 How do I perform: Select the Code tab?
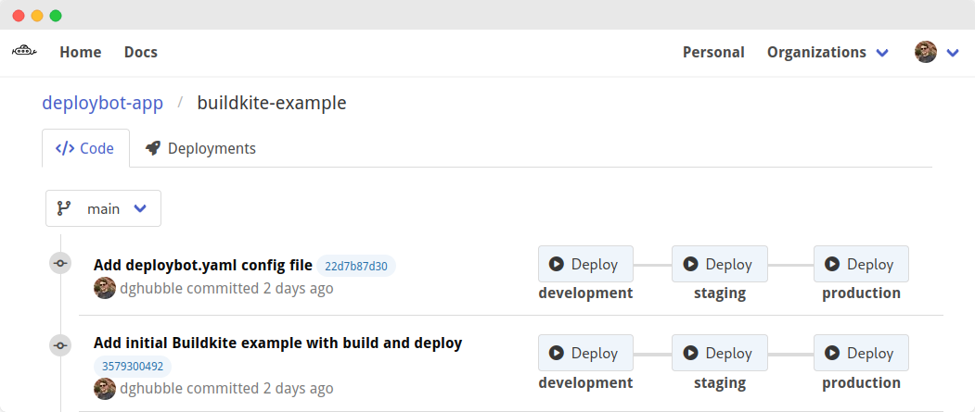click(x=85, y=148)
